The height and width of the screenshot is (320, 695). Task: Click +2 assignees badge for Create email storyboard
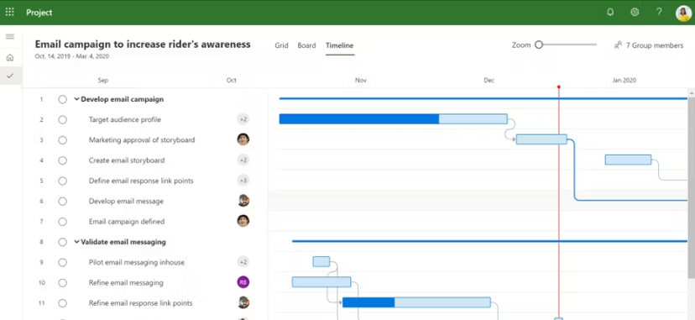(x=243, y=160)
